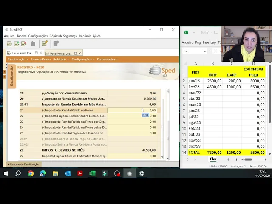
Task: Open the Ajuda menu
Action: tap(96, 36)
